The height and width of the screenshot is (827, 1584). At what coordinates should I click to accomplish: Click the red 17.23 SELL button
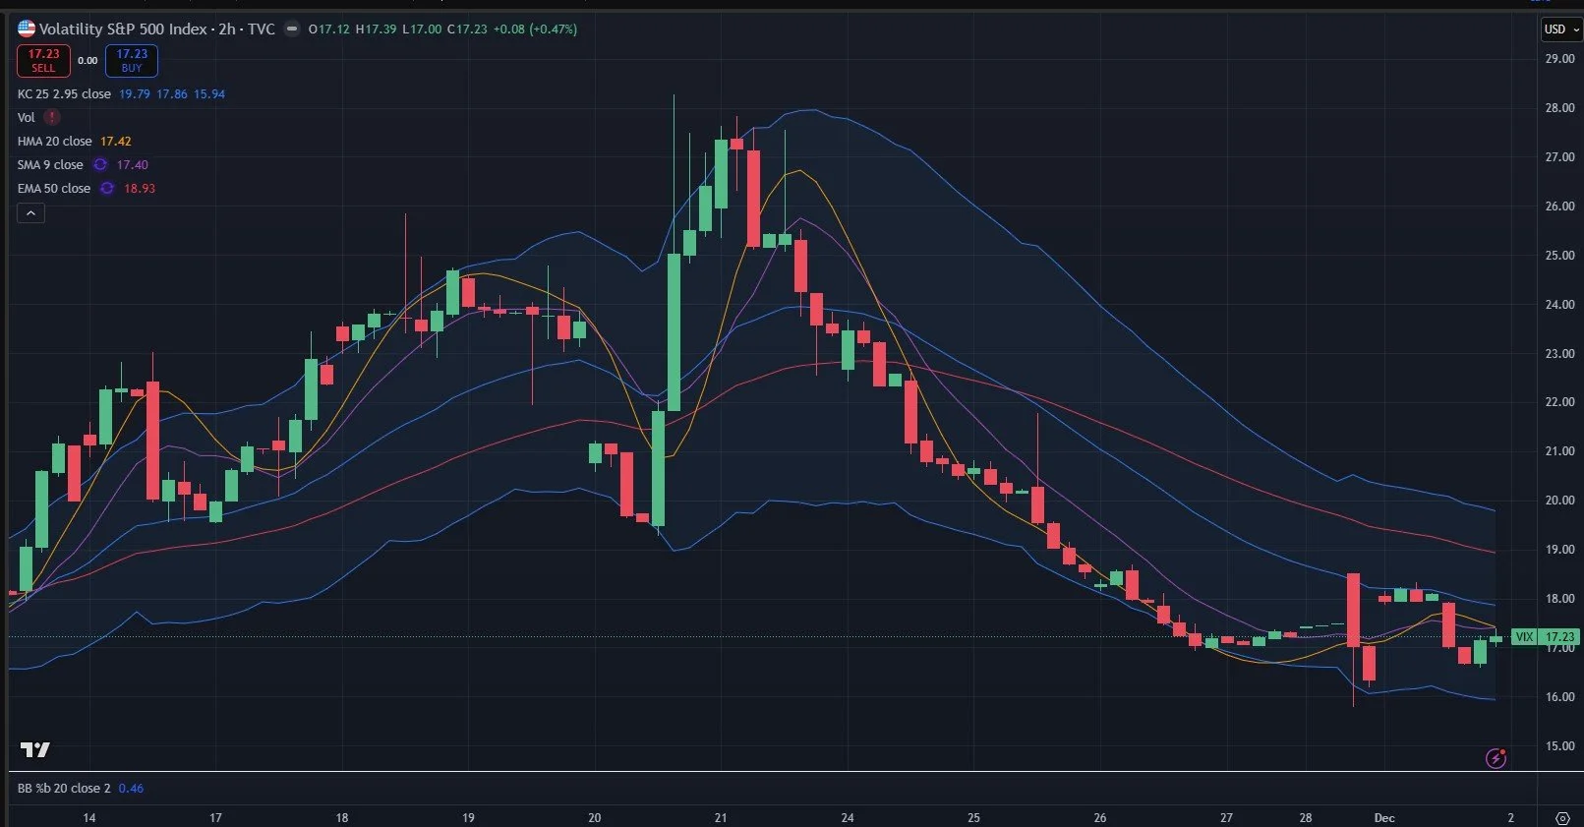click(43, 61)
